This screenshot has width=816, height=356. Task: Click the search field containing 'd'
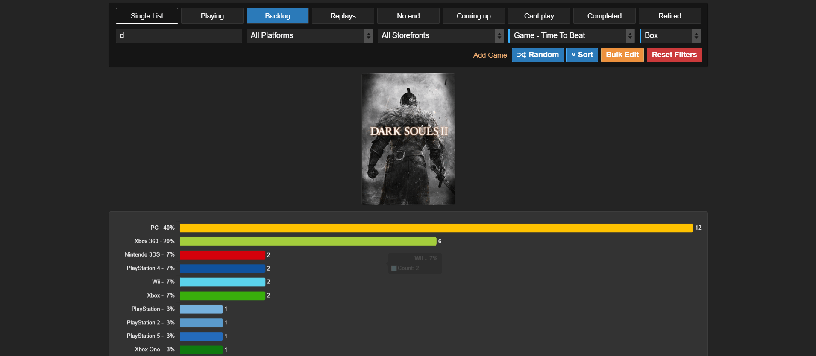[x=179, y=36]
